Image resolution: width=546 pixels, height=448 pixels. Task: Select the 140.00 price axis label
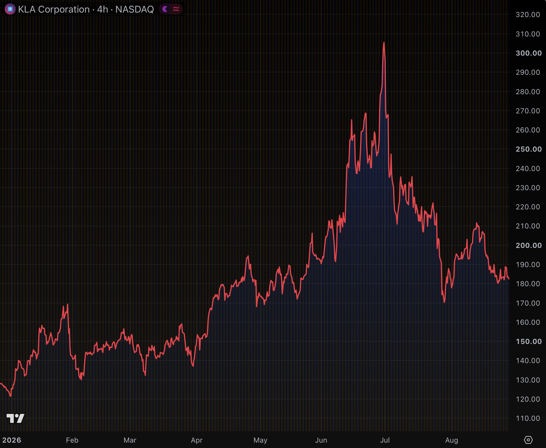click(528, 361)
